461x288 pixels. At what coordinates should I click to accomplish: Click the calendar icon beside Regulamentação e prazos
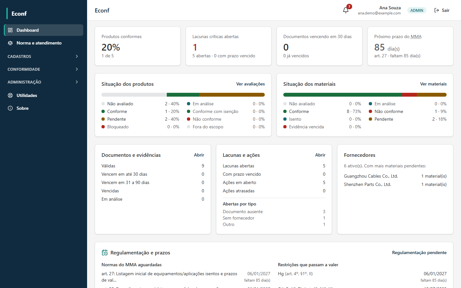105,253
